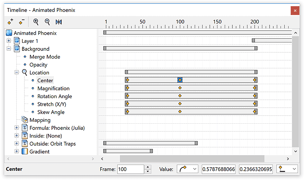Click the Gradient icon
The image size is (305, 180).
click(25, 151)
